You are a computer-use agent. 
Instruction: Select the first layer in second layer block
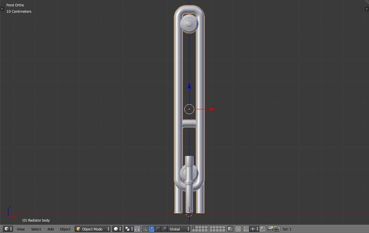[211, 227]
